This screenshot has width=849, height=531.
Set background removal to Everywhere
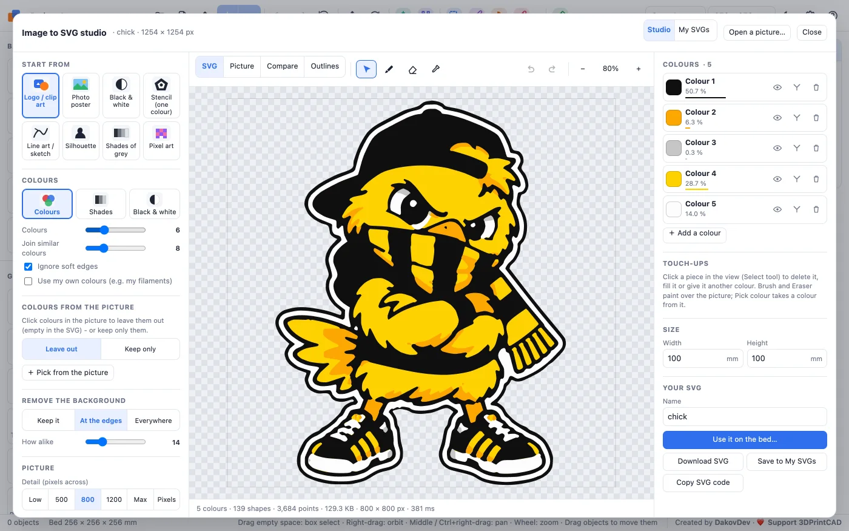tap(153, 421)
